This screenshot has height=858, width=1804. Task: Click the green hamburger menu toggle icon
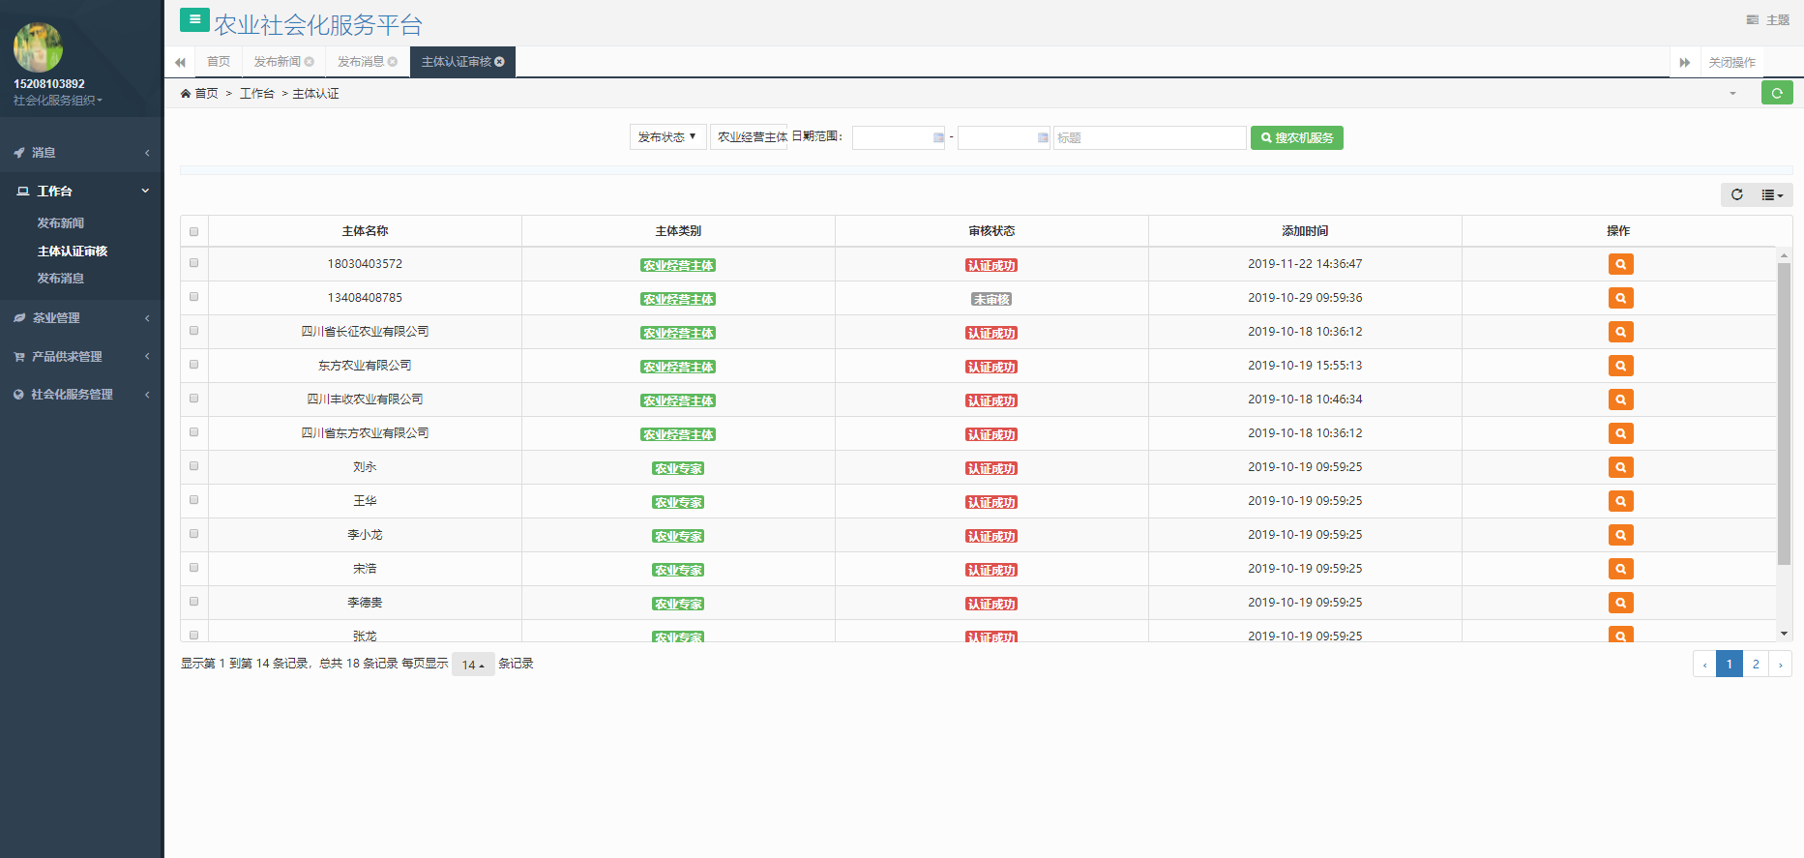point(194,20)
